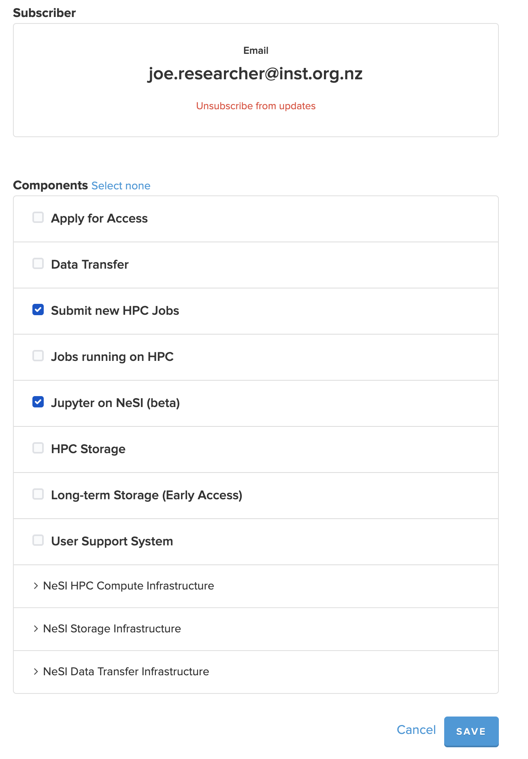
Task: Click the Select none link
Action: [121, 186]
